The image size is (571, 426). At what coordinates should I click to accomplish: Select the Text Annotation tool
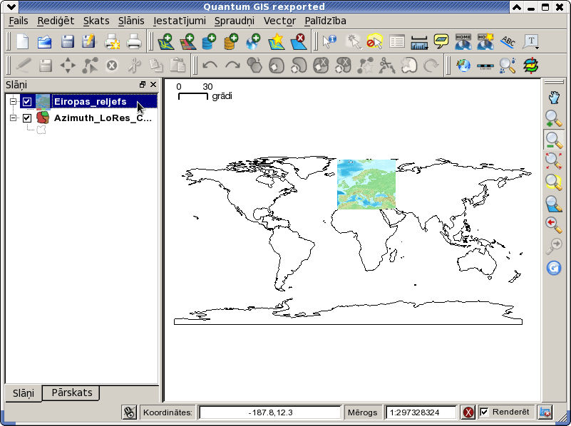click(530, 41)
